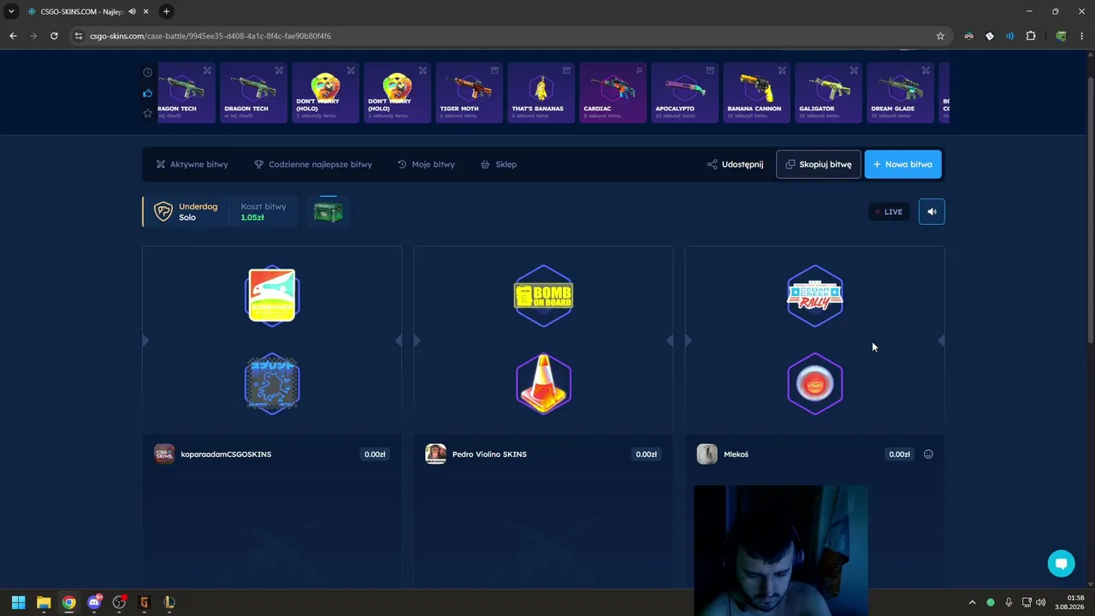The width and height of the screenshot is (1095, 616).
Task: Switch to Moje bitwy tab
Action: click(x=426, y=164)
